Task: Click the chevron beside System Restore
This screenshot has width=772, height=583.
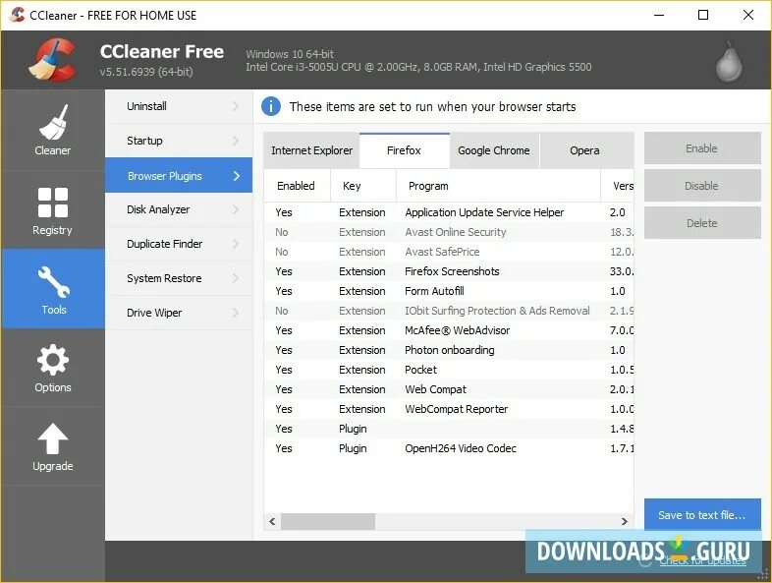Action: coord(236,278)
